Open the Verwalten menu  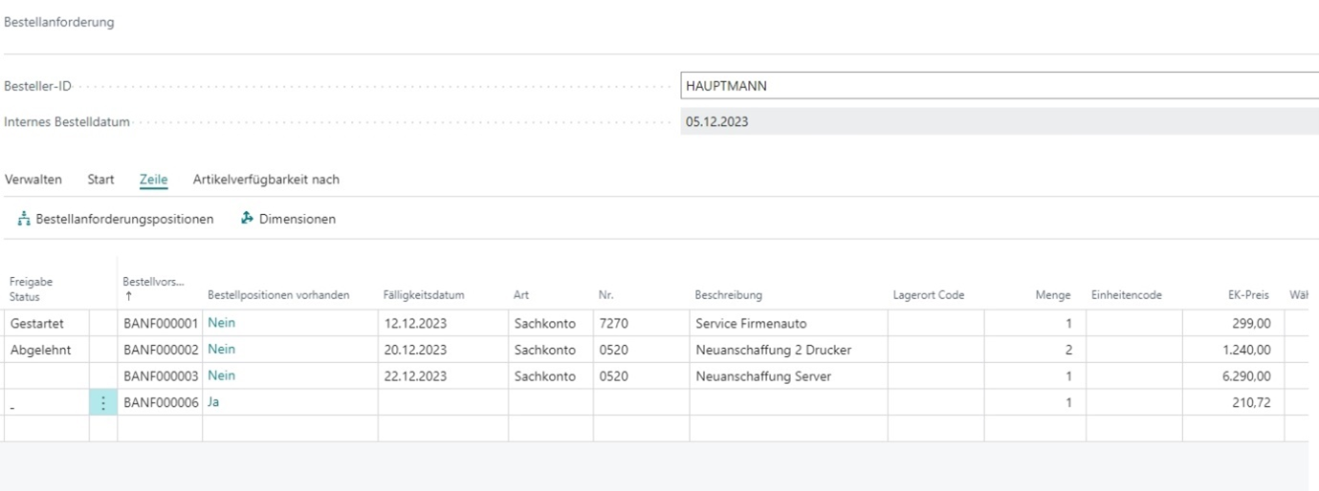pyautogui.click(x=33, y=179)
